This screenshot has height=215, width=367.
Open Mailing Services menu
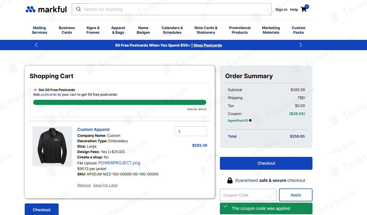coord(39,30)
